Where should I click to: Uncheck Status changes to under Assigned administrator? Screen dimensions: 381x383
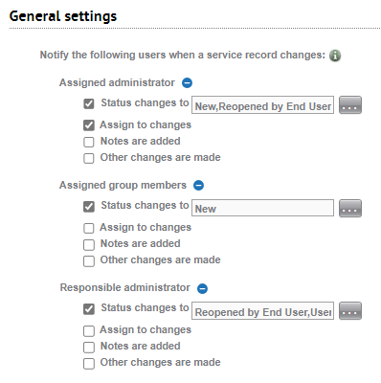click(x=89, y=103)
